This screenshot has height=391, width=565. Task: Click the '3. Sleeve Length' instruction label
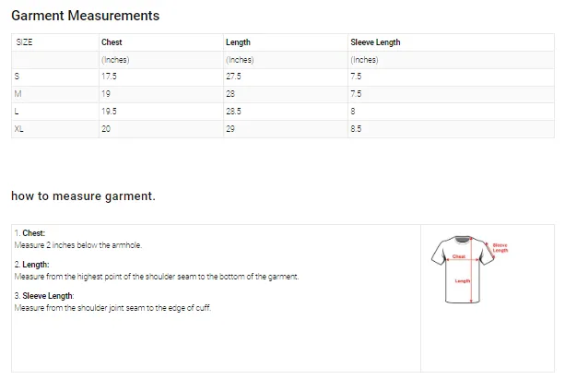pyautogui.click(x=44, y=296)
